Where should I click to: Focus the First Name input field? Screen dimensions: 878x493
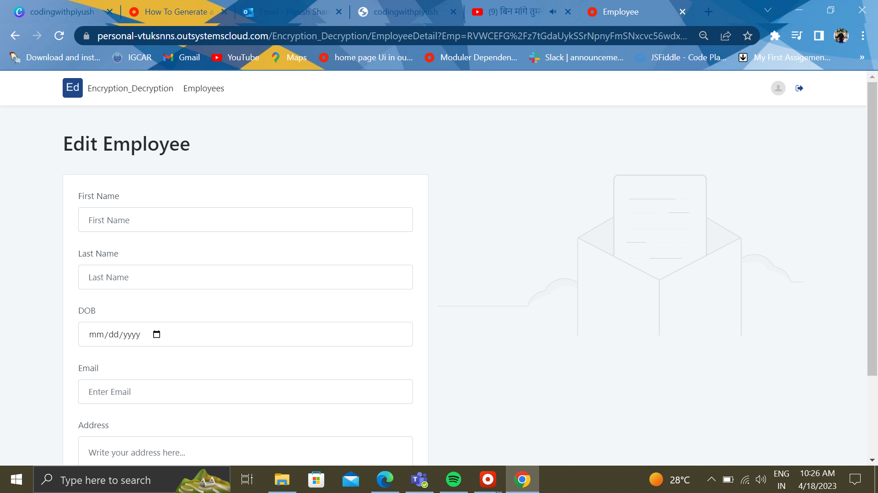[245, 220]
